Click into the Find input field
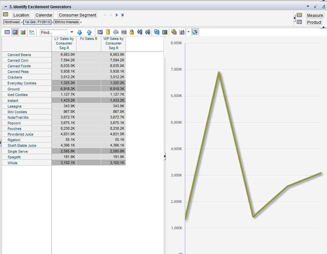Viewport: 327px width, 254px height. [x=54, y=33]
